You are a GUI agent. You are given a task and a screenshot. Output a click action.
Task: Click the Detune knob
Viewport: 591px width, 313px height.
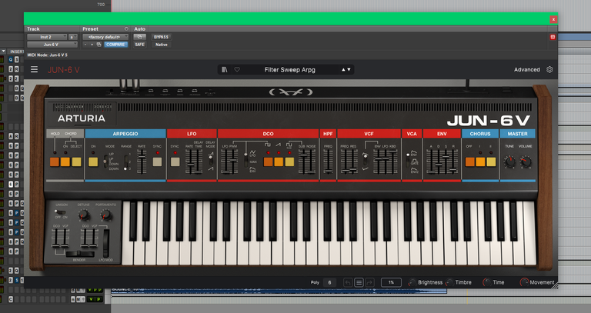point(83,215)
